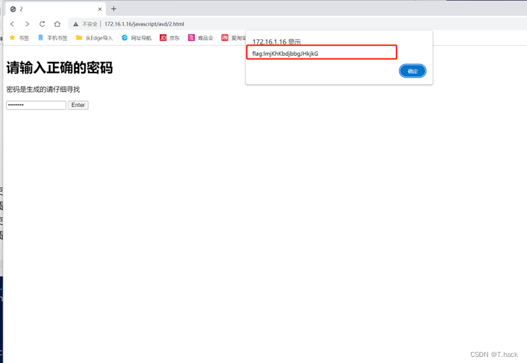Click the forward navigation arrow
Image resolution: width=527 pixels, height=363 pixels.
click(x=27, y=24)
